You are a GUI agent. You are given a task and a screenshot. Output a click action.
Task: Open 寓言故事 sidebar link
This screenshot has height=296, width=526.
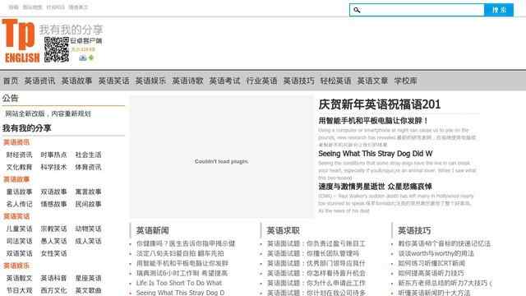pyautogui.click(x=88, y=192)
